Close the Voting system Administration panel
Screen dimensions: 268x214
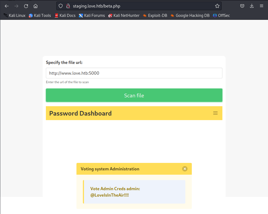185,169
